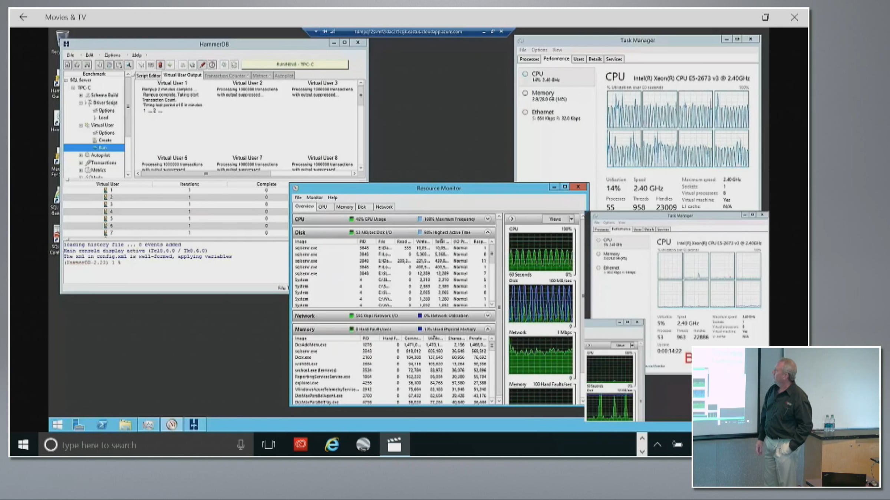Open the Details tab in large Task Manager
Image resolution: width=890 pixels, height=500 pixels.
pos(595,59)
